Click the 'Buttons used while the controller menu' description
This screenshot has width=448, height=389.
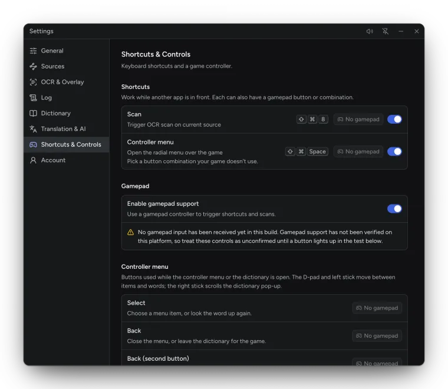point(258,282)
